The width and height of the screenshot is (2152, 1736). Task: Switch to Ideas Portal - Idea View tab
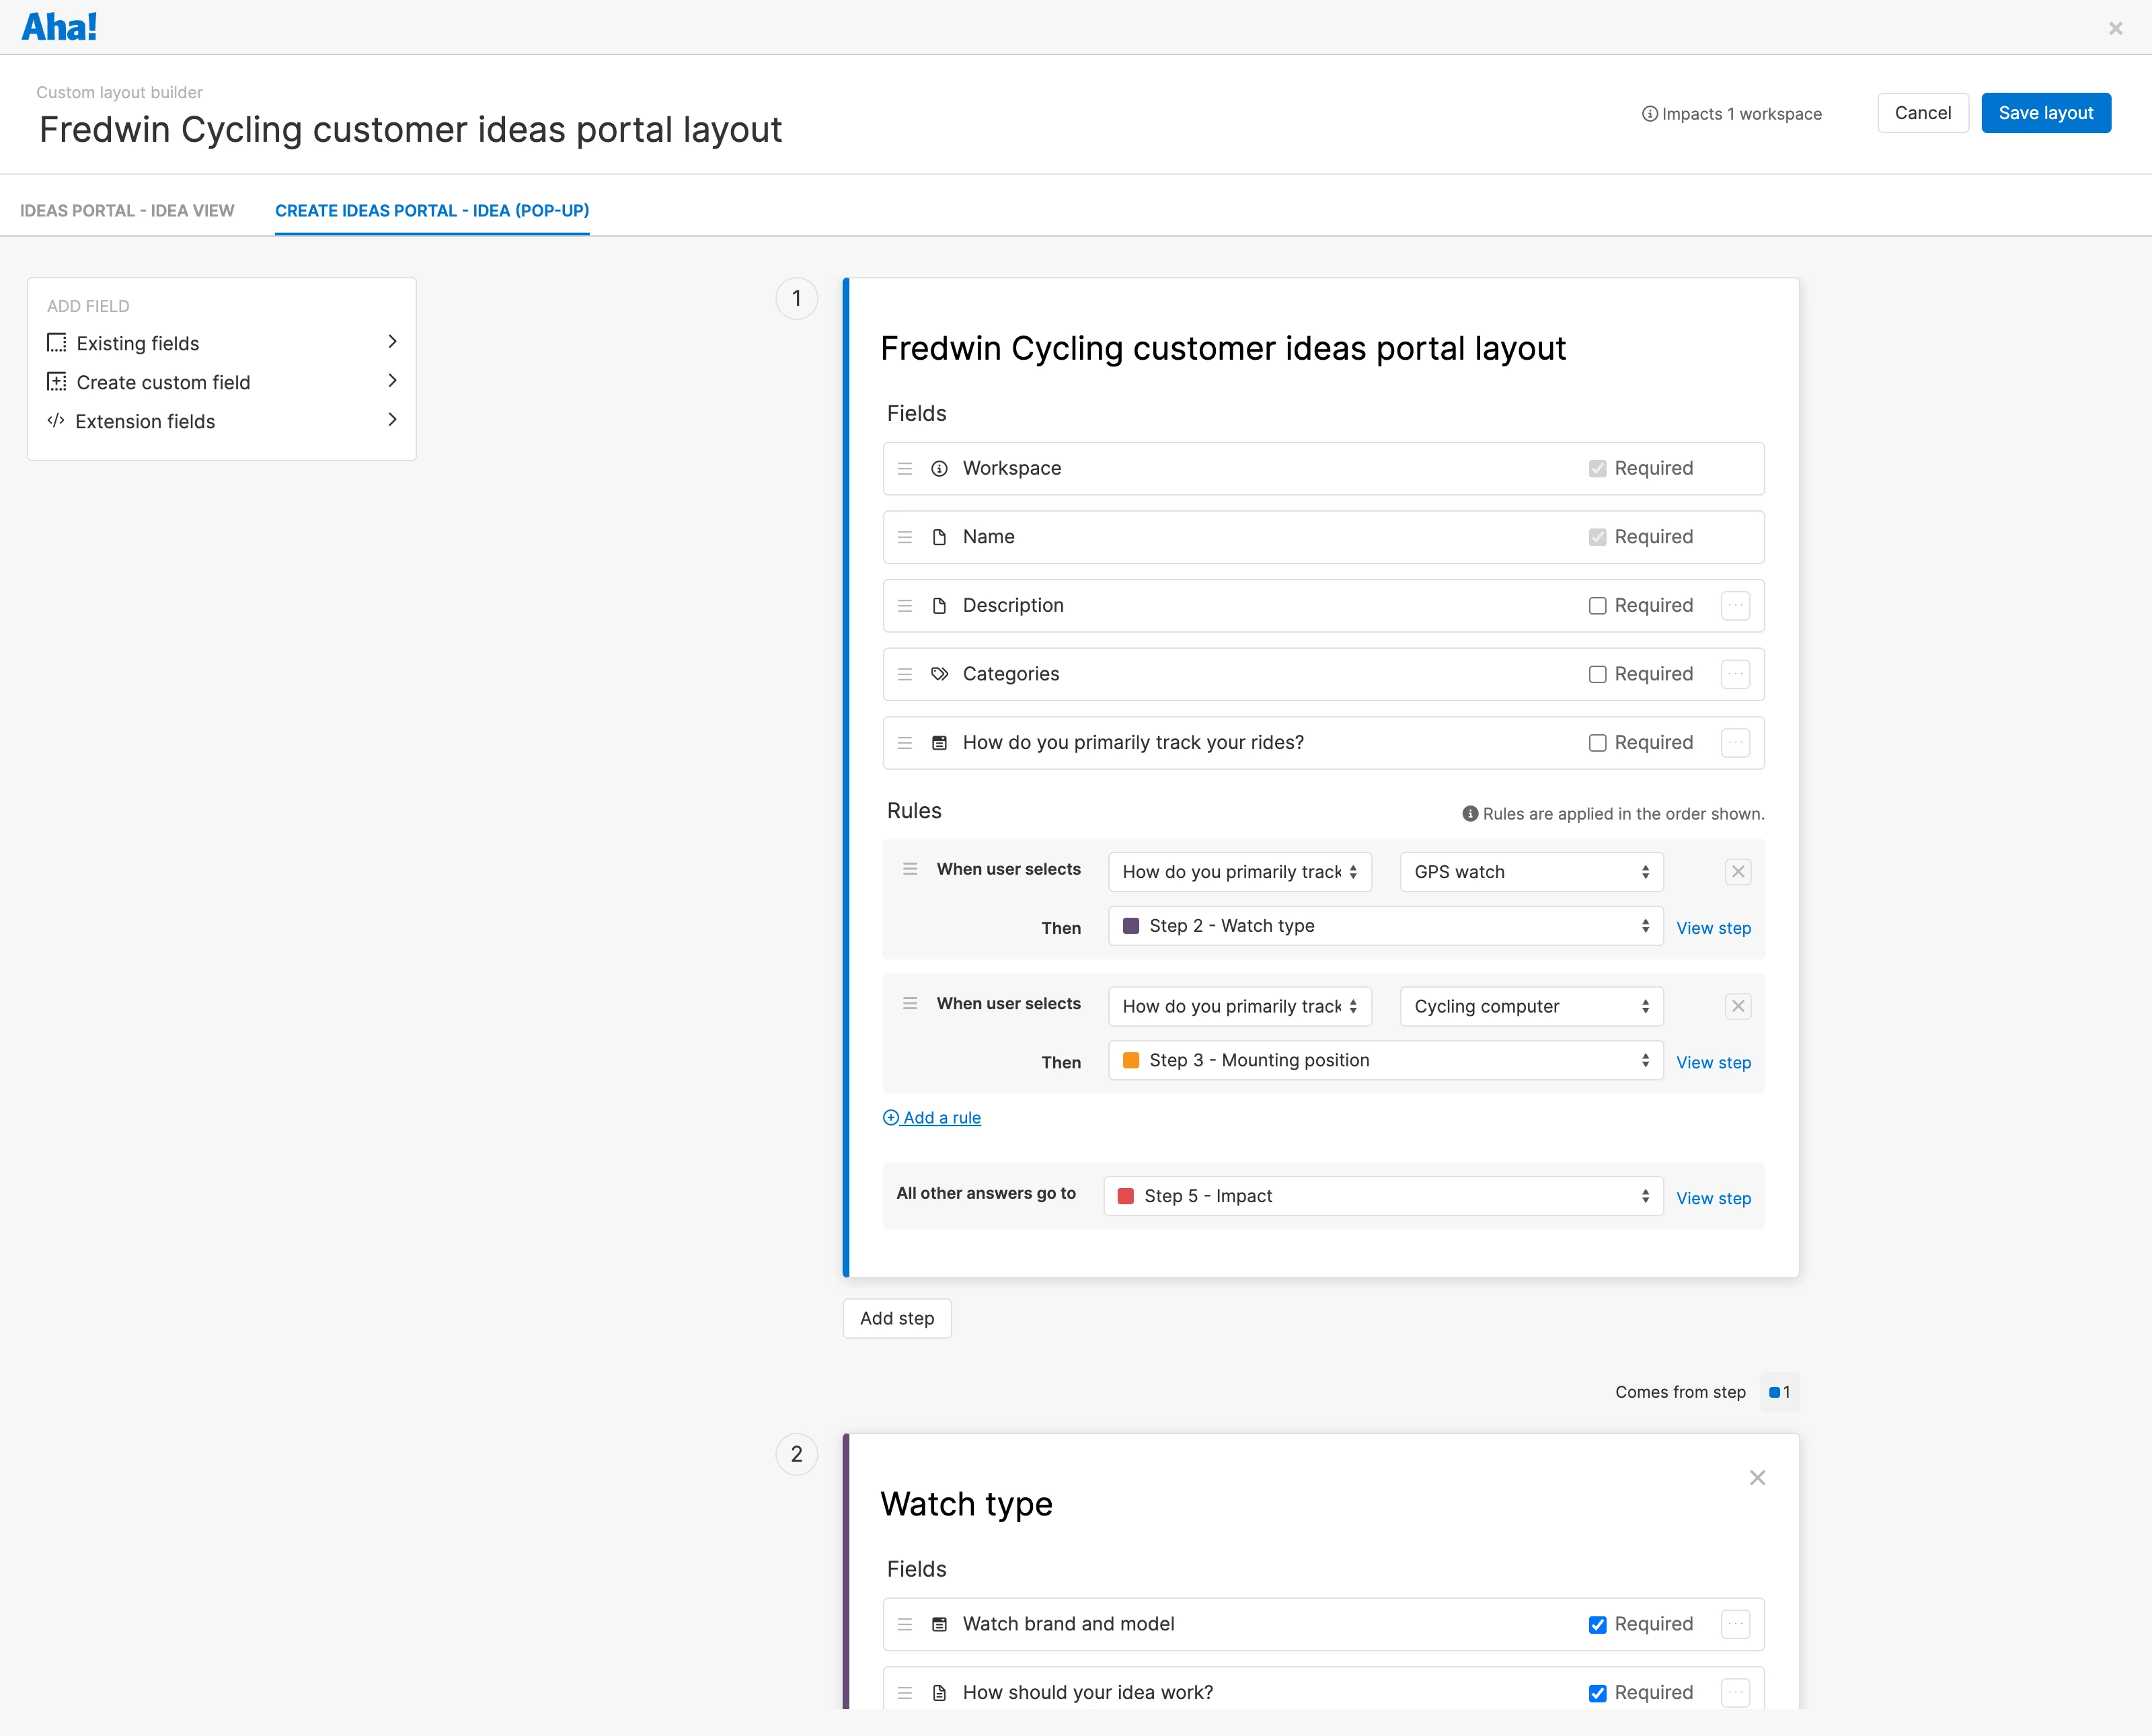click(x=127, y=210)
